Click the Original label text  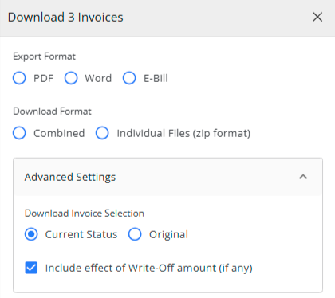click(x=168, y=235)
